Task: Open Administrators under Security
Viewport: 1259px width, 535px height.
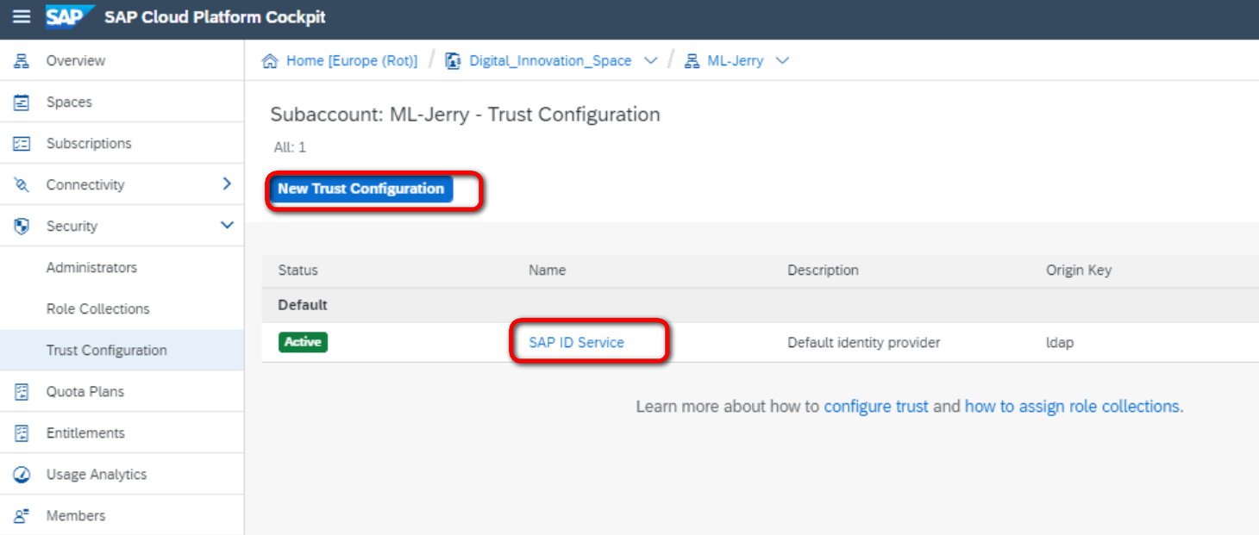Action: click(x=122, y=268)
